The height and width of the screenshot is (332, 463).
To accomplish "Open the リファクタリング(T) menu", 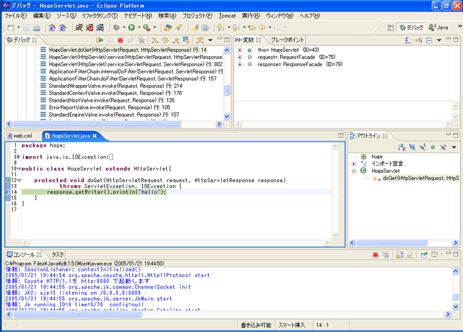I will click(x=100, y=16).
